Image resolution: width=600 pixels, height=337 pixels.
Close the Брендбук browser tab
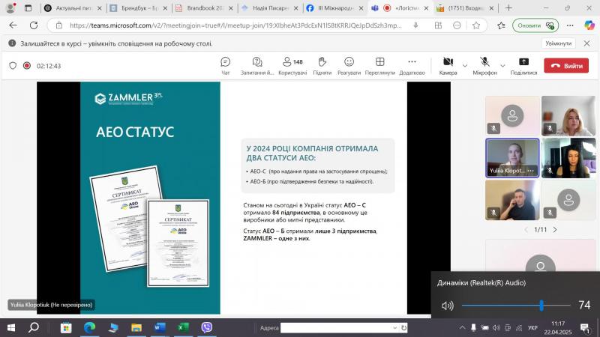tap(165, 8)
